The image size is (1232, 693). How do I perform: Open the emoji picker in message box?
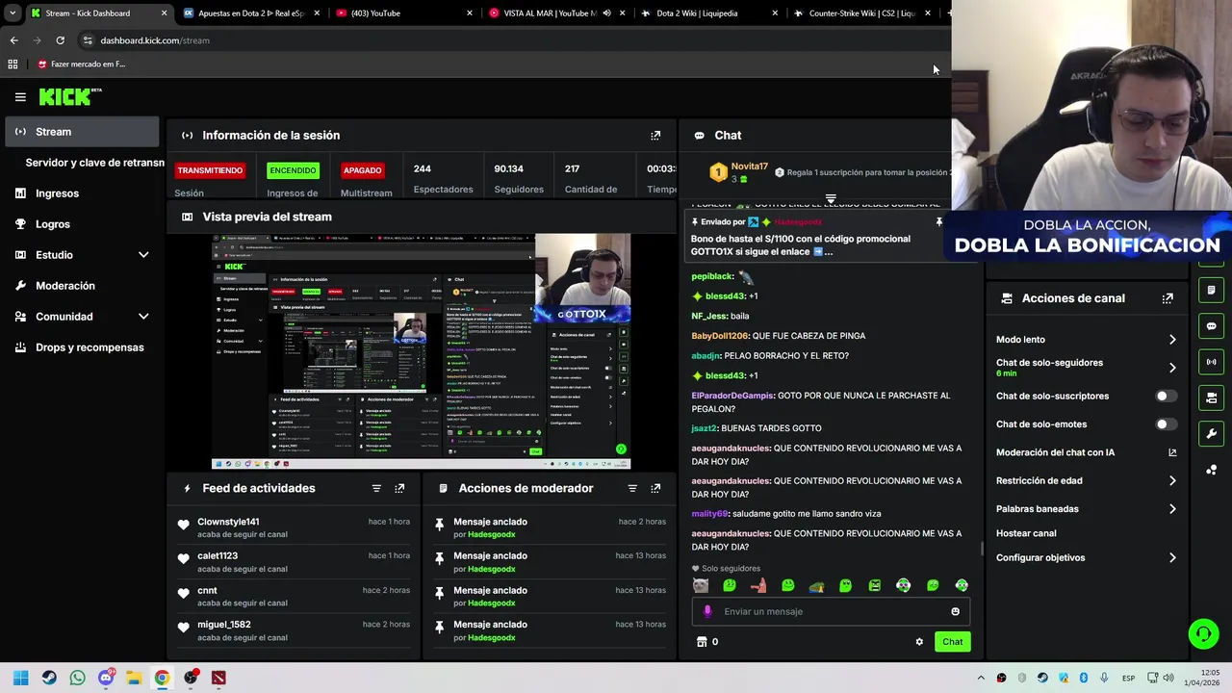click(955, 611)
